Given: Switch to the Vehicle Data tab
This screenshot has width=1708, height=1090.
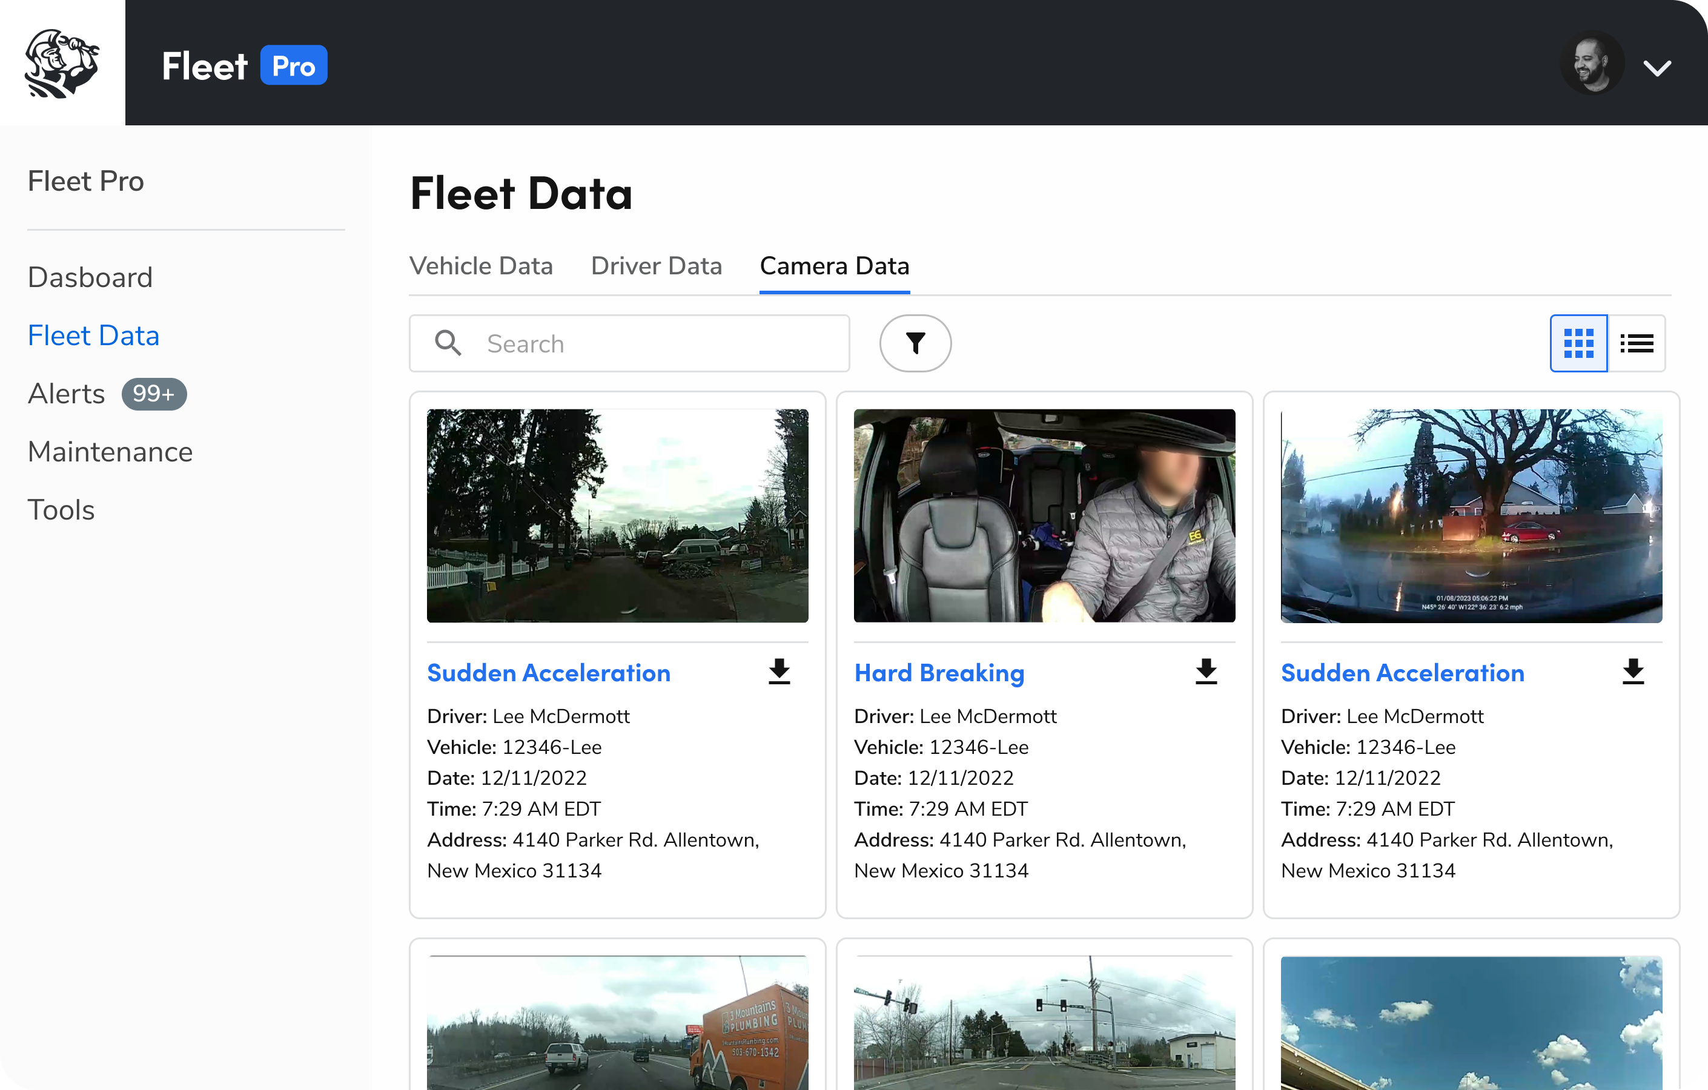Looking at the screenshot, I should pos(482,266).
